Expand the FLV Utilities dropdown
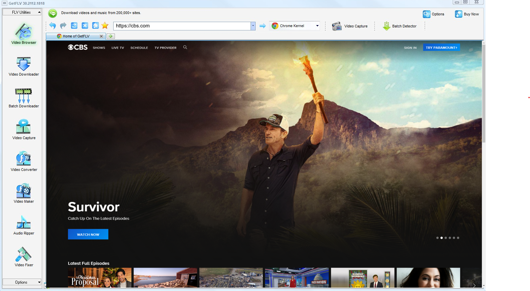Image resolution: width=530 pixels, height=291 pixels. (x=22, y=12)
